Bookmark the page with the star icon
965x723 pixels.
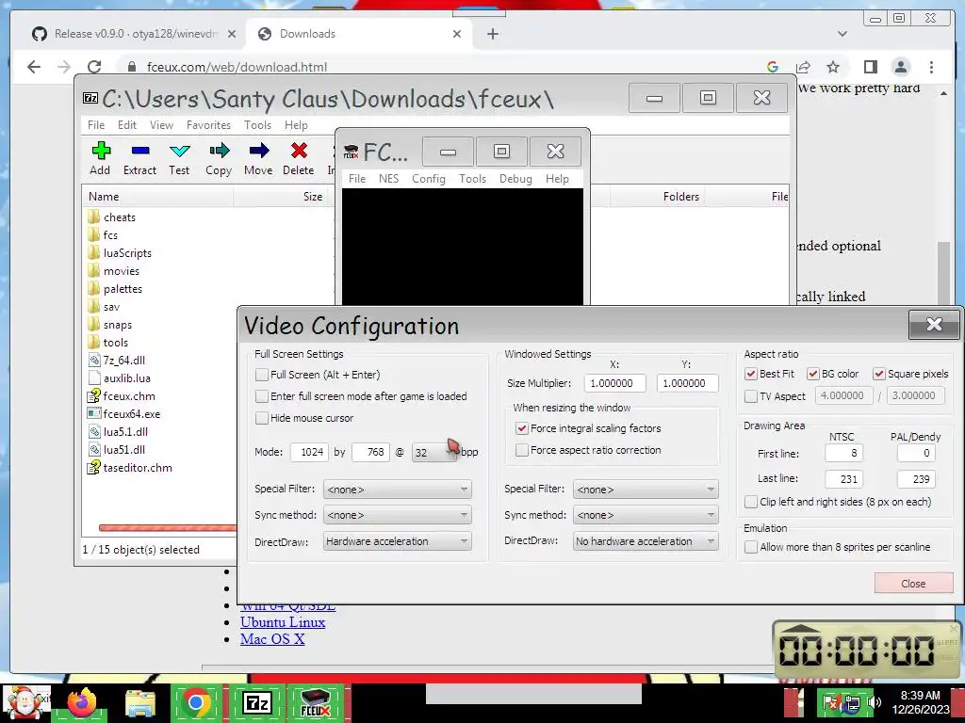pyautogui.click(x=833, y=67)
